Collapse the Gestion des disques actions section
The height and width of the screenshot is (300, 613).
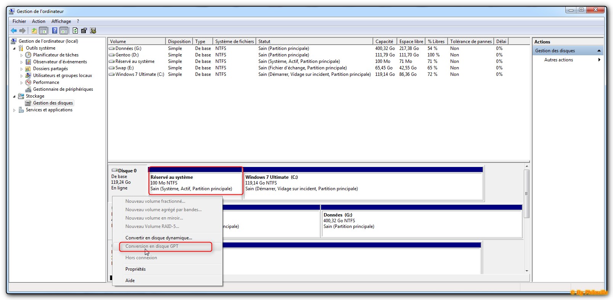click(599, 51)
